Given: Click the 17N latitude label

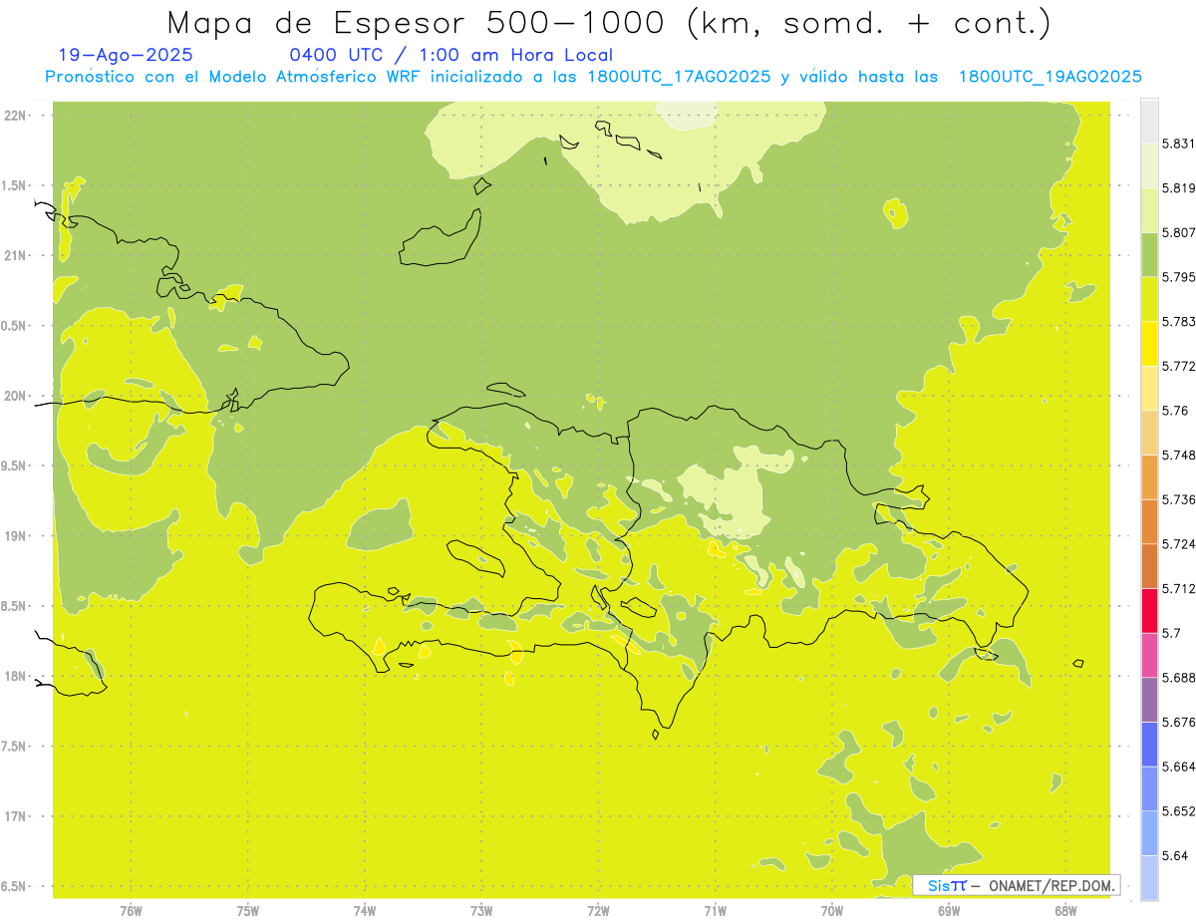Looking at the screenshot, I should (16, 817).
